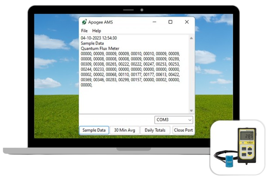Show the Daily Totals data
The width and height of the screenshot is (267, 178).
click(x=155, y=130)
